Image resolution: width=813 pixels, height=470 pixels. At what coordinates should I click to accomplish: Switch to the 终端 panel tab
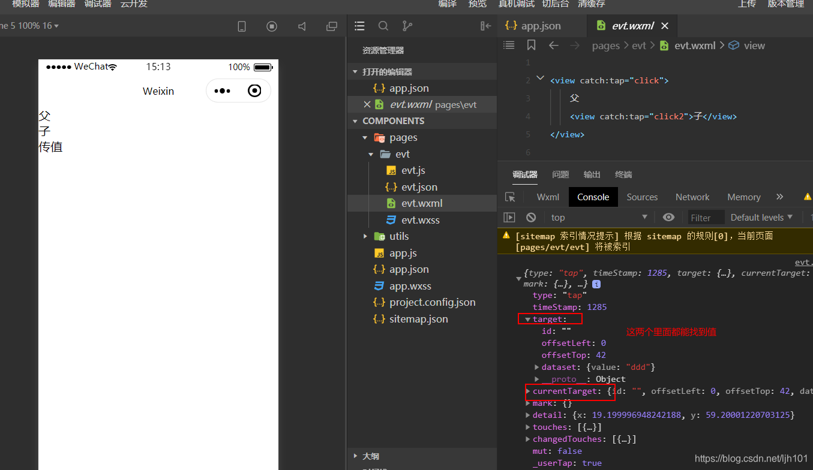[x=623, y=174]
